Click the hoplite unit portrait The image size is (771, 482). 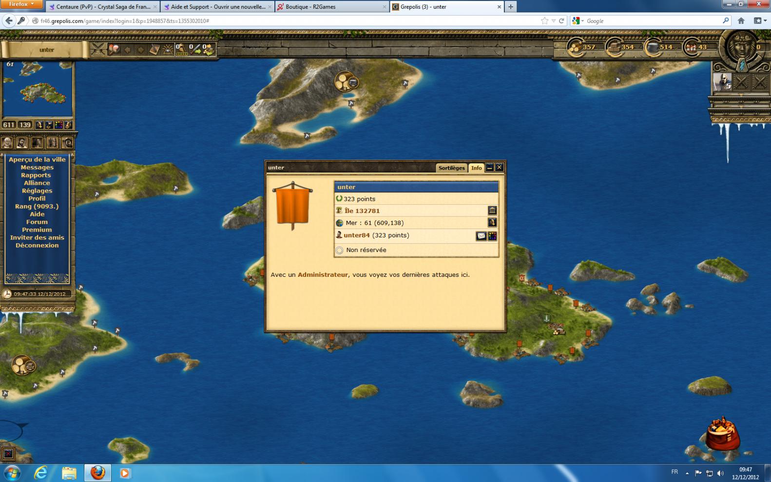point(722,82)
